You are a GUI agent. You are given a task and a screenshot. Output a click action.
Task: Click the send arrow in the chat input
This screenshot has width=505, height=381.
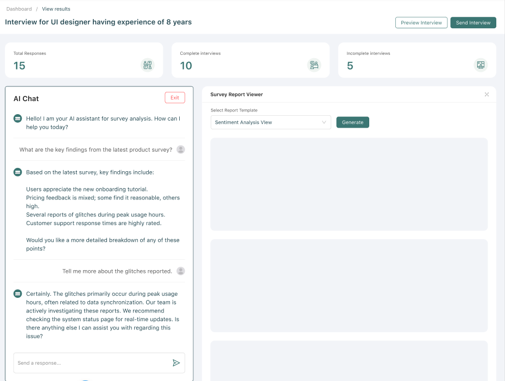176,363
